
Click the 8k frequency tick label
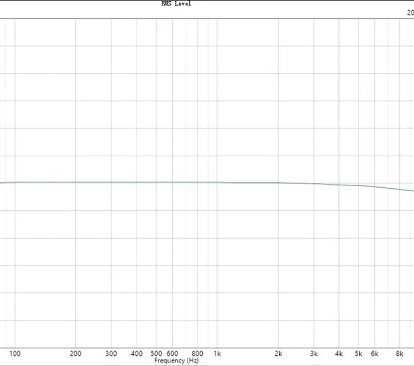(400, 354)
